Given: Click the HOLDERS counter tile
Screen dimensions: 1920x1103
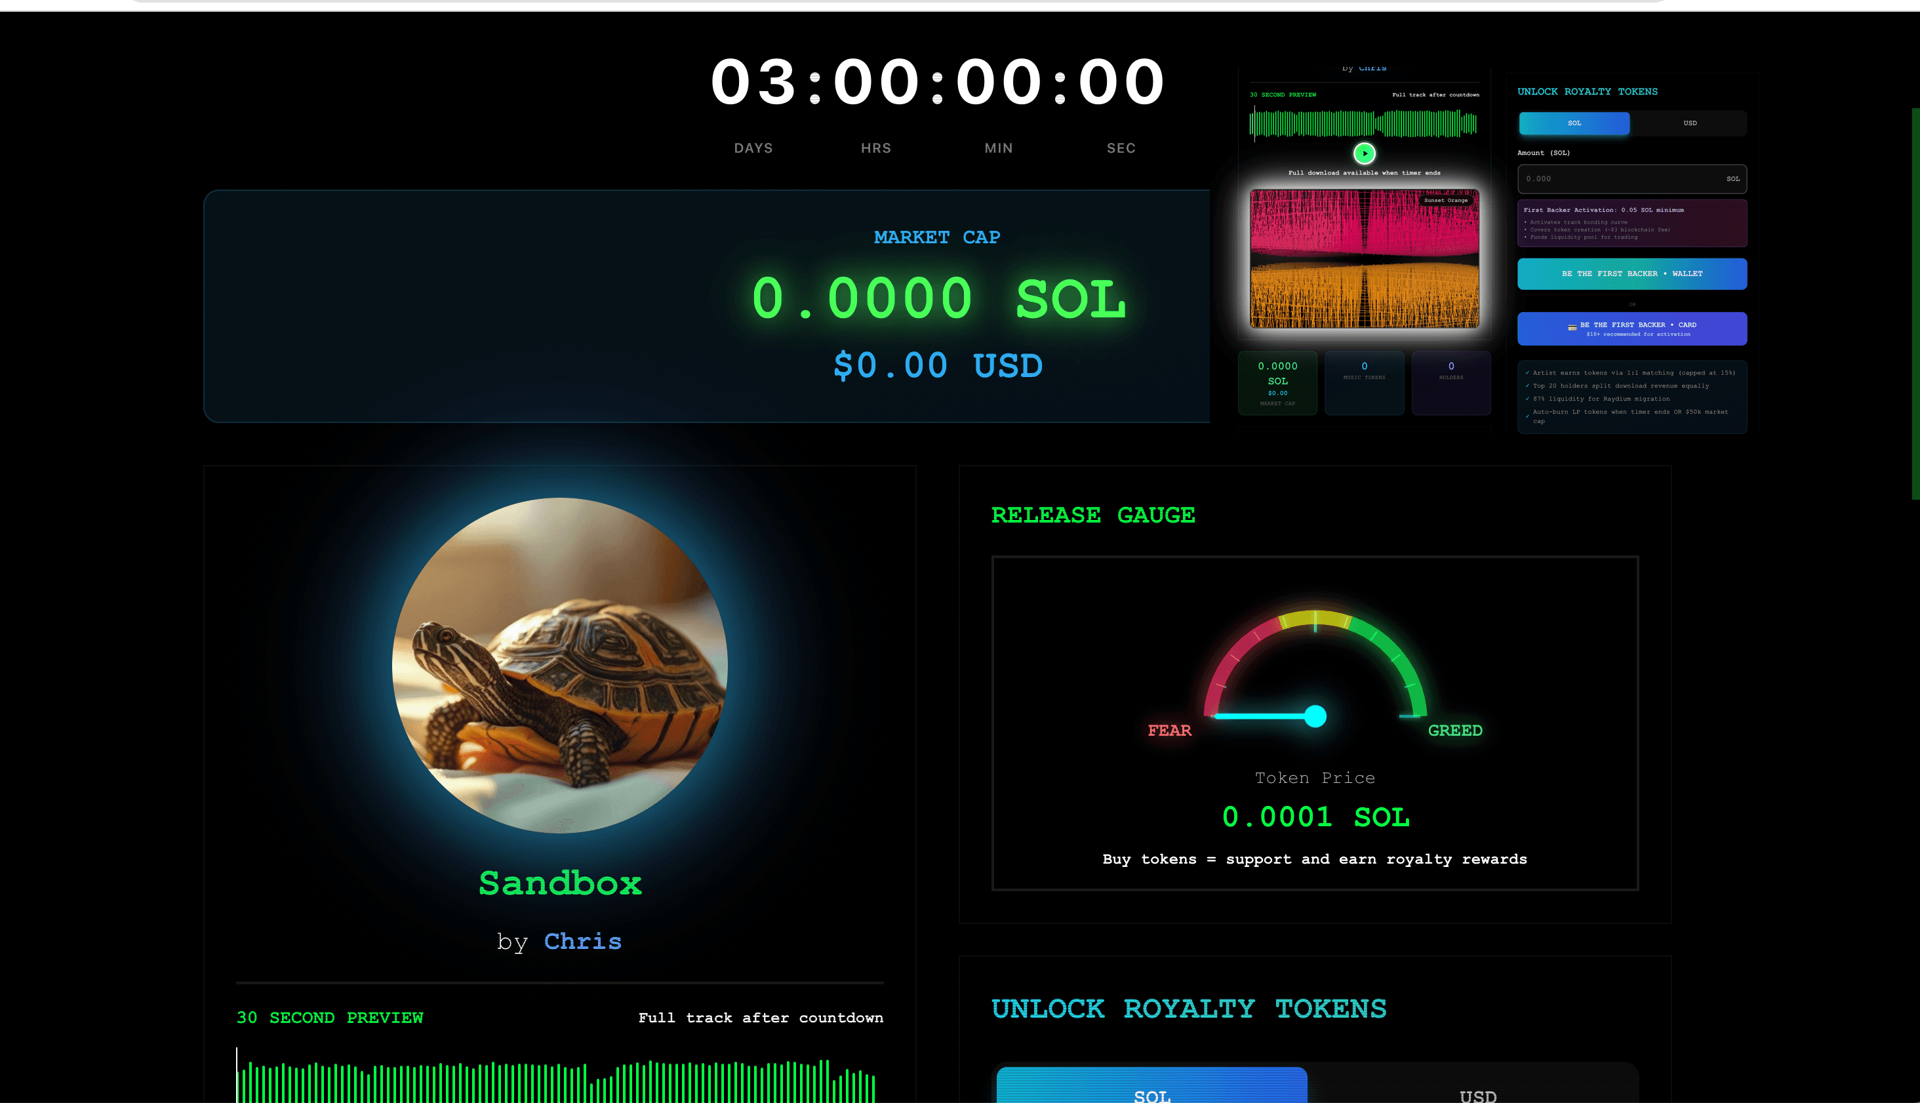Looking at the screenshot, I should [x=1450, y=382].
